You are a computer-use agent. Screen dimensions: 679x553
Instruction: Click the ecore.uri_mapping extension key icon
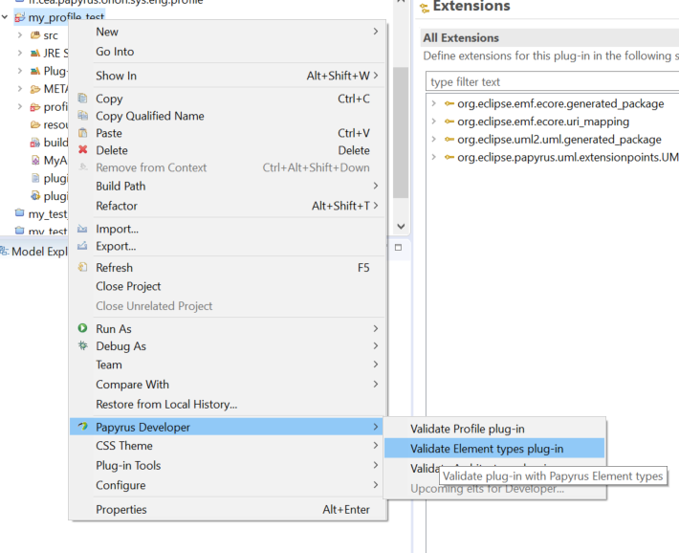coord(449,122)
